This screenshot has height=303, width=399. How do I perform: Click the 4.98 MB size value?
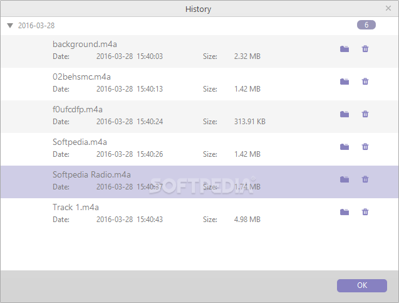pyautogui.click(x=247, y=220)
